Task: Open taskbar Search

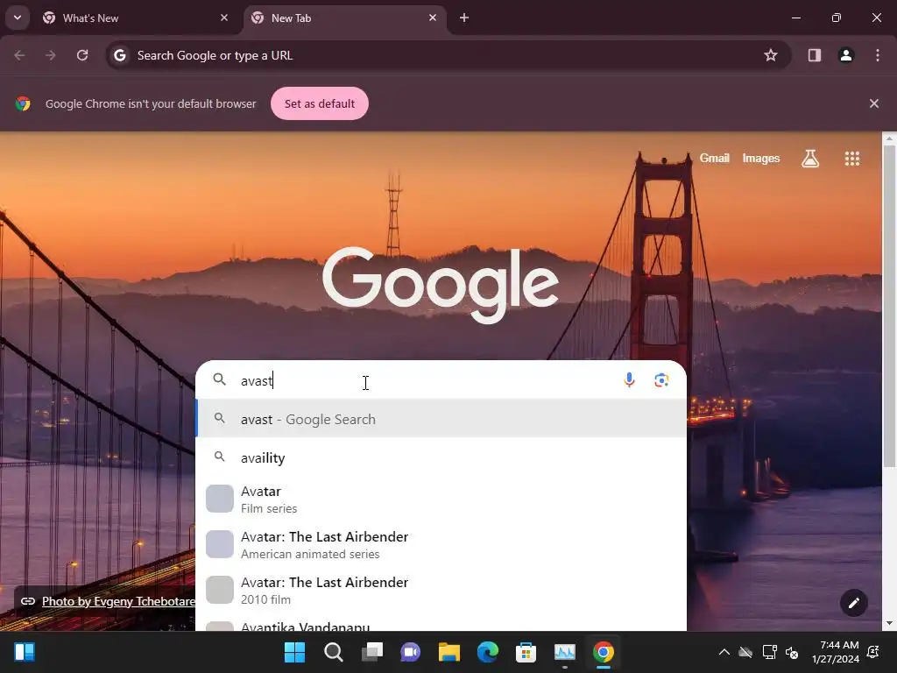Action: (334, 652)
